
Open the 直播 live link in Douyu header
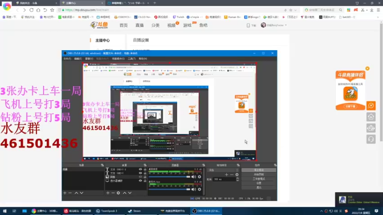139,25
